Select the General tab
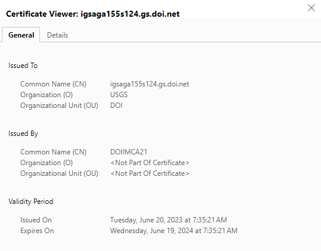The width and height of the screenshot is (321, 251). 21,35
